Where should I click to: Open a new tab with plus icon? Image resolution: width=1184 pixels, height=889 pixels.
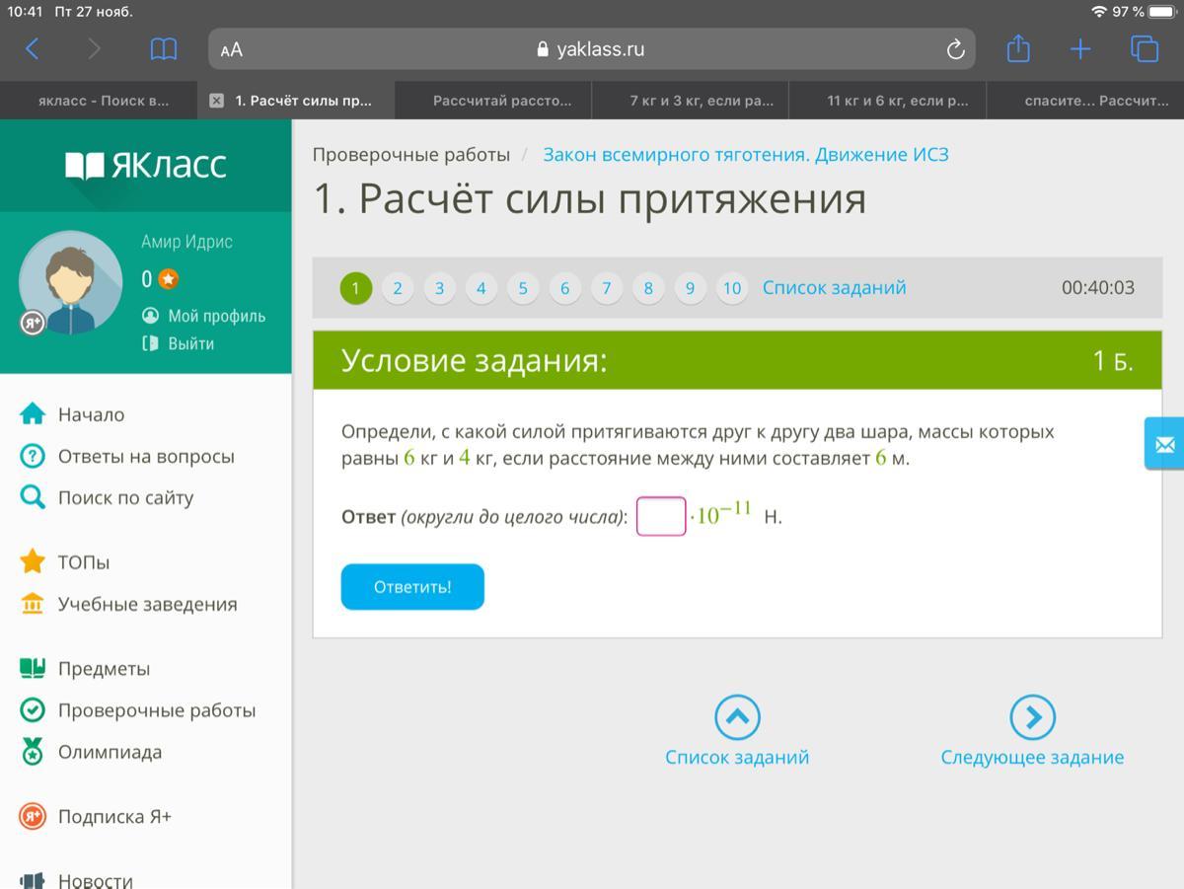(x=1080, y=49)
